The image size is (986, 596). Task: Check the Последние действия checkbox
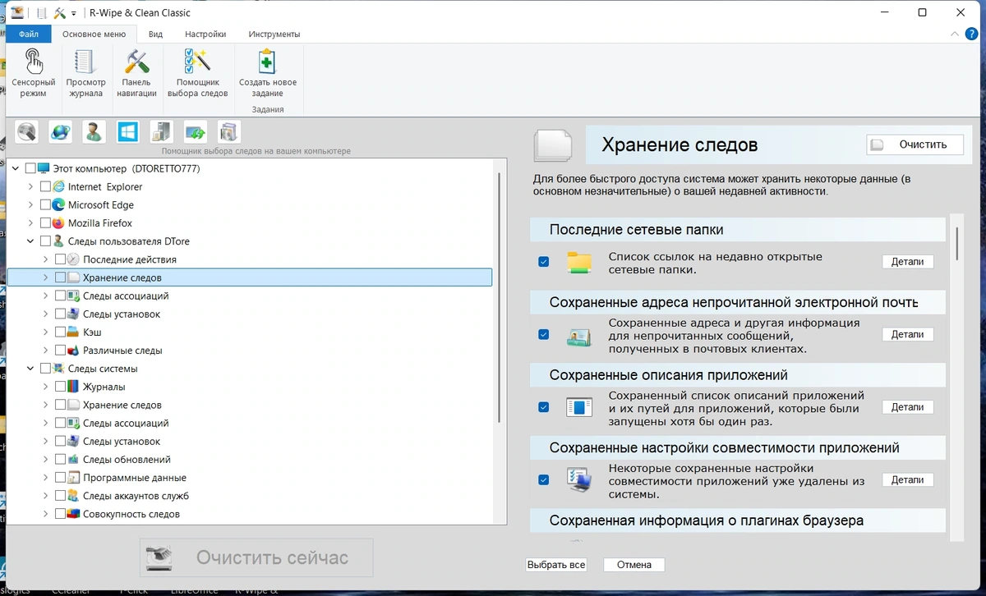(60, 259)
